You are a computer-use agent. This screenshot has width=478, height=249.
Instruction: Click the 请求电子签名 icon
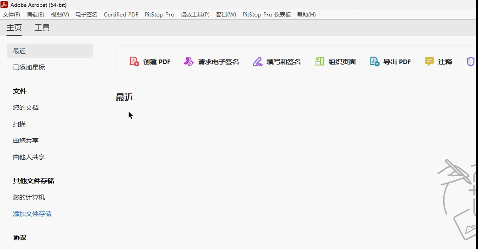click(x=189, y=62)
